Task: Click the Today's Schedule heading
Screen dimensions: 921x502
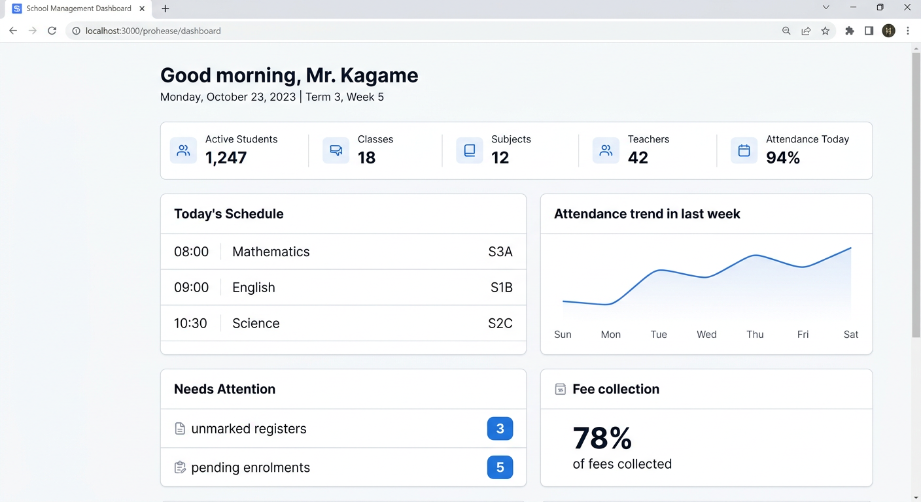Action: point(229,214)
